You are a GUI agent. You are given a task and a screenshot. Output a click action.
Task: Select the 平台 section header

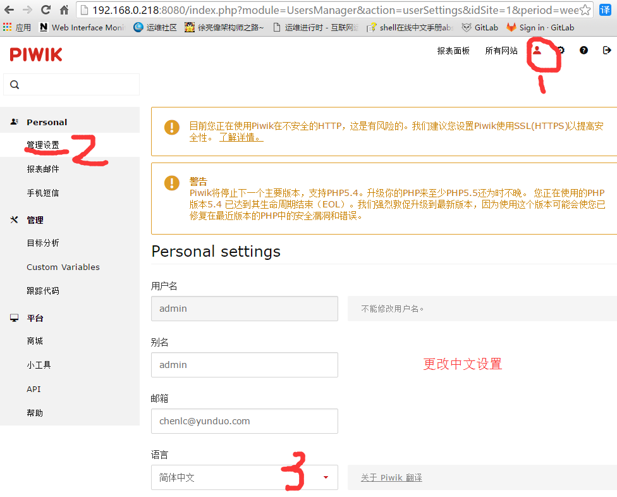click(35, 318)
